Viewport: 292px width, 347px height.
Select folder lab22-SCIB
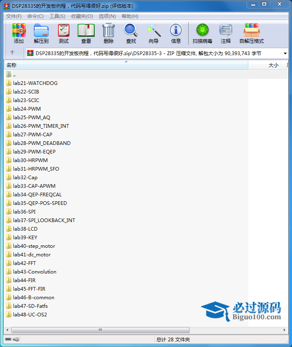pyautogui.click(x=22, y=91)
